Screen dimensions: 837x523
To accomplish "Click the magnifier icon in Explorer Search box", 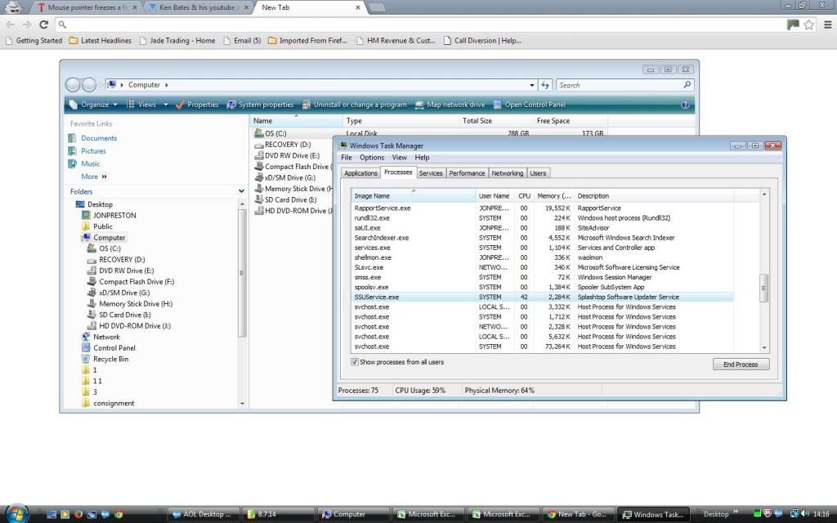I will pyautogui.click(x=687, y=85).
